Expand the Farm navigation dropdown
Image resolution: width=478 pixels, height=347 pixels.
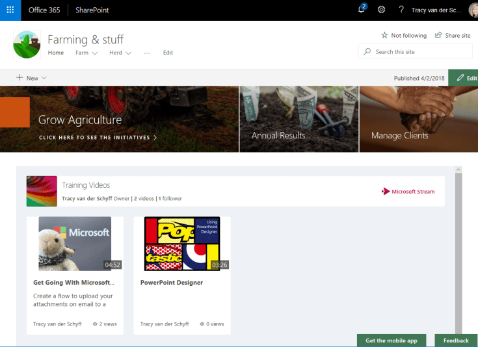[x=86, y=53]
